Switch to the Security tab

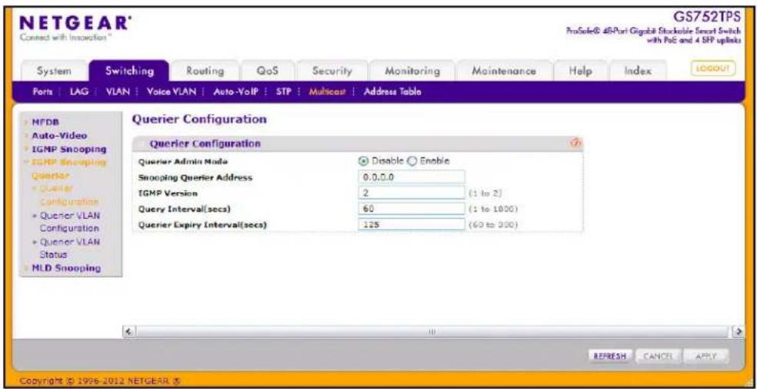tap(332, 71)
